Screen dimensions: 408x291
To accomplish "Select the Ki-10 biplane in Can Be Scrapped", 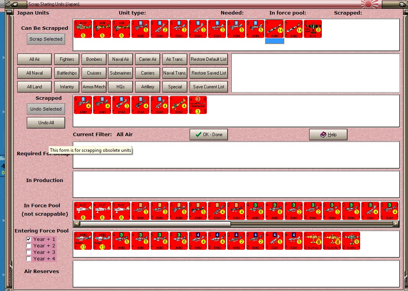I will click(83, 29).
